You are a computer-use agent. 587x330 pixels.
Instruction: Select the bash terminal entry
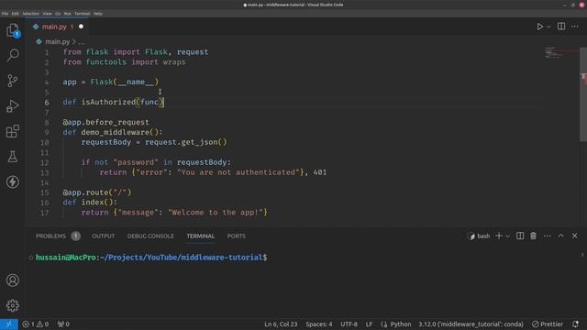479,236
